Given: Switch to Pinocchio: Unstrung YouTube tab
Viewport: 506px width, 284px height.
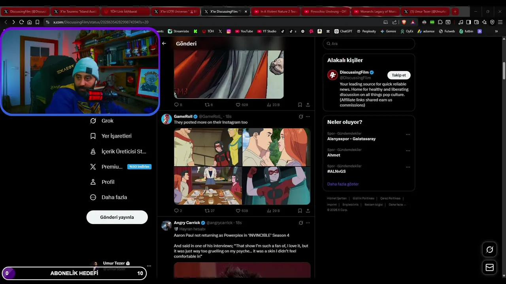Looking at the screenshot, I should (325, 11).
